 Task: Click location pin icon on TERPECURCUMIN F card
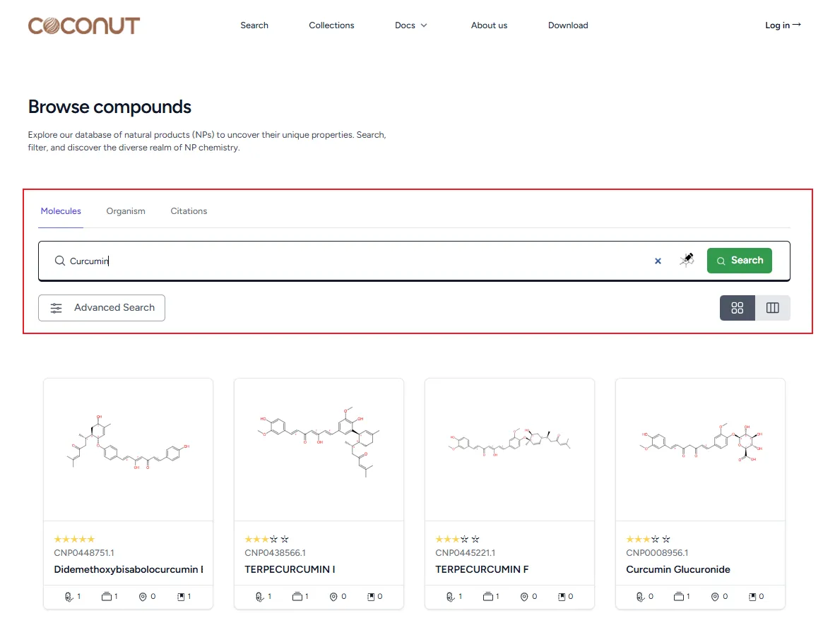(x=524, y=597)
